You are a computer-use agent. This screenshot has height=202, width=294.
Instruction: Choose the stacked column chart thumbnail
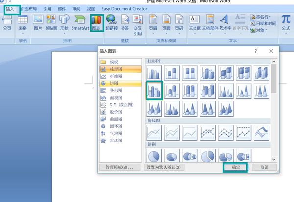[x=172, y=73]
